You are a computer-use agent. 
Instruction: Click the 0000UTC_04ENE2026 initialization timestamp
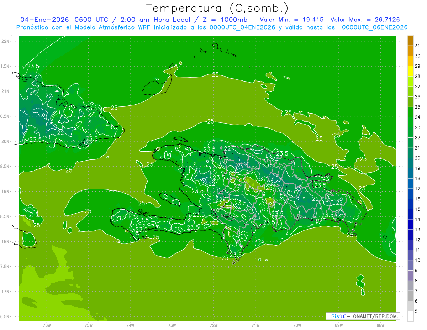(243, 27)
